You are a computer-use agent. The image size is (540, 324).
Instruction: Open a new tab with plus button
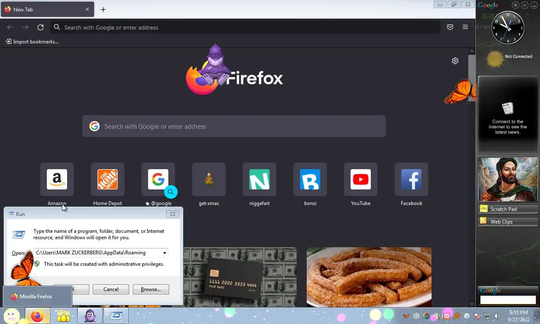tap(103, 9)
